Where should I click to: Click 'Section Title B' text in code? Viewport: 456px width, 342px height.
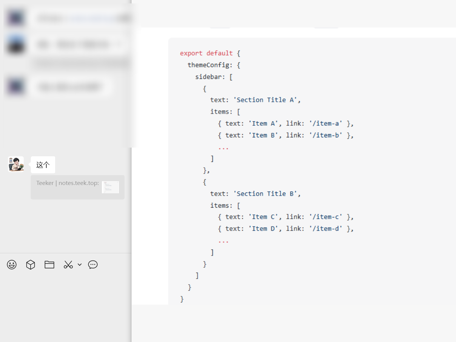pos(267,194)
